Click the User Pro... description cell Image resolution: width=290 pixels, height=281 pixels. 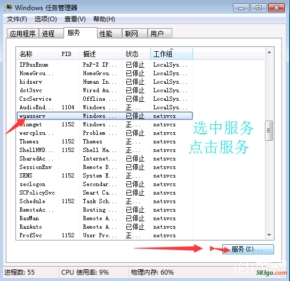100,235
